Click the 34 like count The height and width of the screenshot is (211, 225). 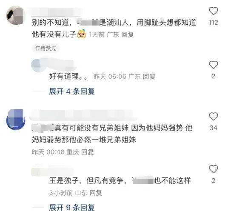214,128
